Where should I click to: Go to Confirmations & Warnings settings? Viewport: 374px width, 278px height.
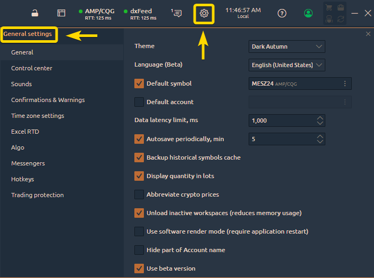click(48, 100)
